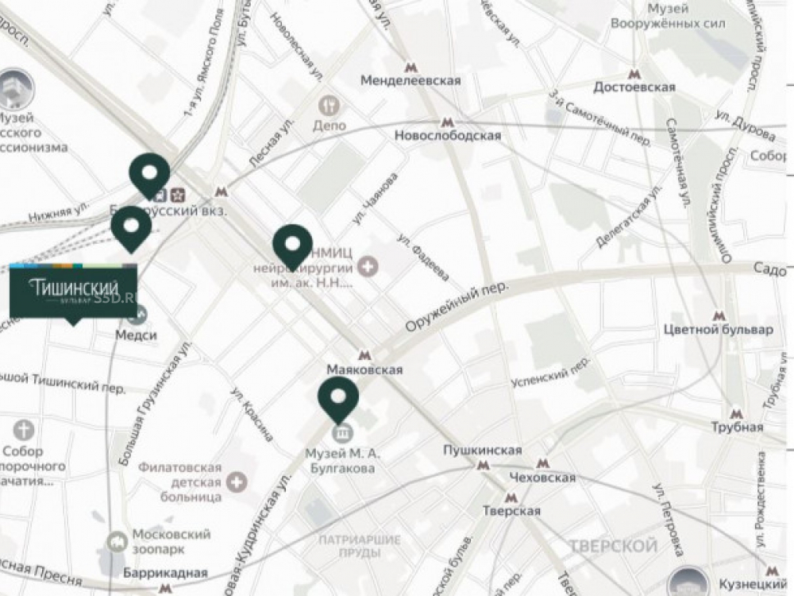Select the Достоевская metro icon
794x596 pixels.
[x=634, y=74]
